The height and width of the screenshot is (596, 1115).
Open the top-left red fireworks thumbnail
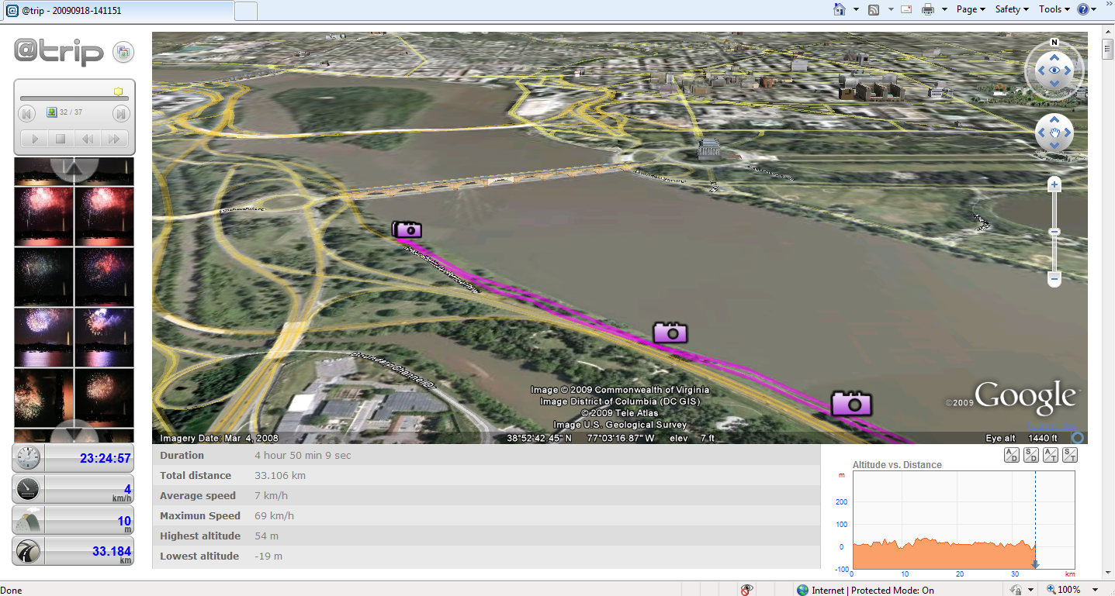[x=43, y=216]
